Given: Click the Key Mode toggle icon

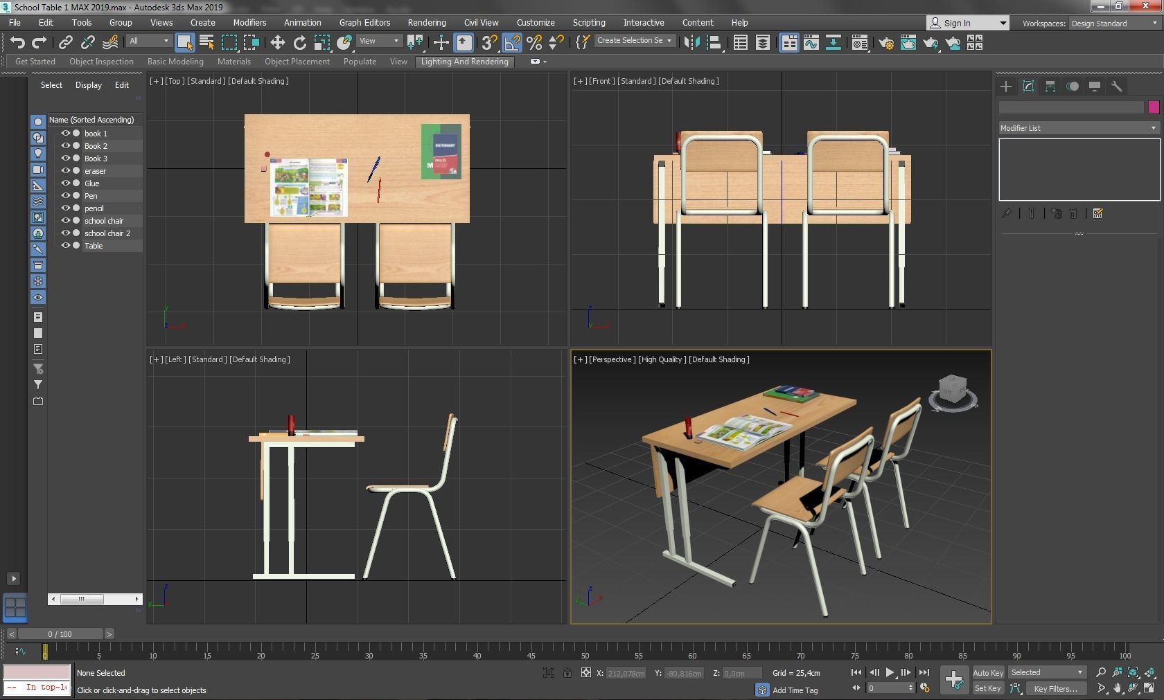Looking at the screenshot, I should [x=856, y=688].
